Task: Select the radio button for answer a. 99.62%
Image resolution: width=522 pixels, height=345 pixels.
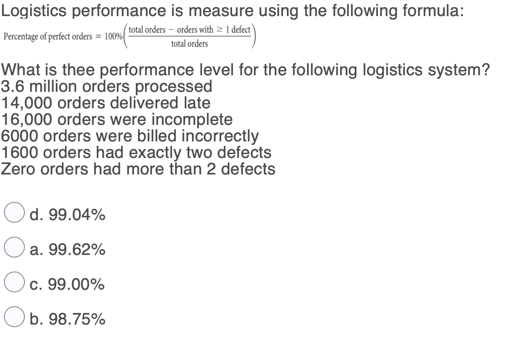Action: 13,248
